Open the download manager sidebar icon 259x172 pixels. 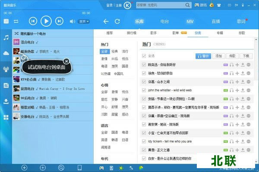pyautogui.click(x=6, y=101)
